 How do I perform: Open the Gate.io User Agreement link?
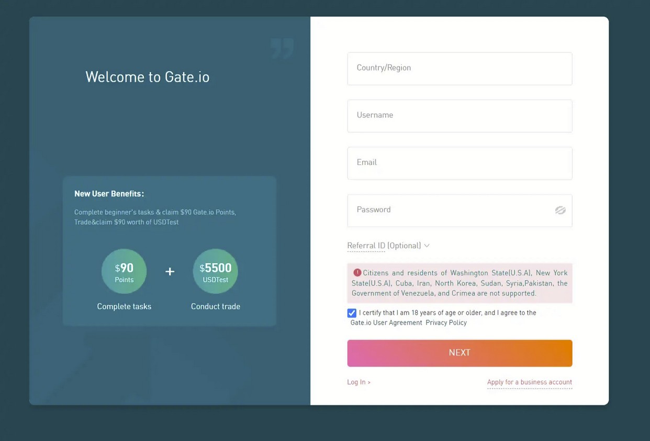click(386, 323)
